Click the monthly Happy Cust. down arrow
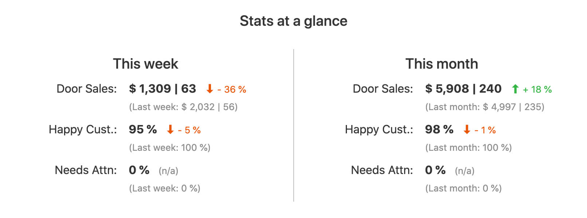Image resolution: width=587 pixels, height=218 pixels. pos(467,129)
